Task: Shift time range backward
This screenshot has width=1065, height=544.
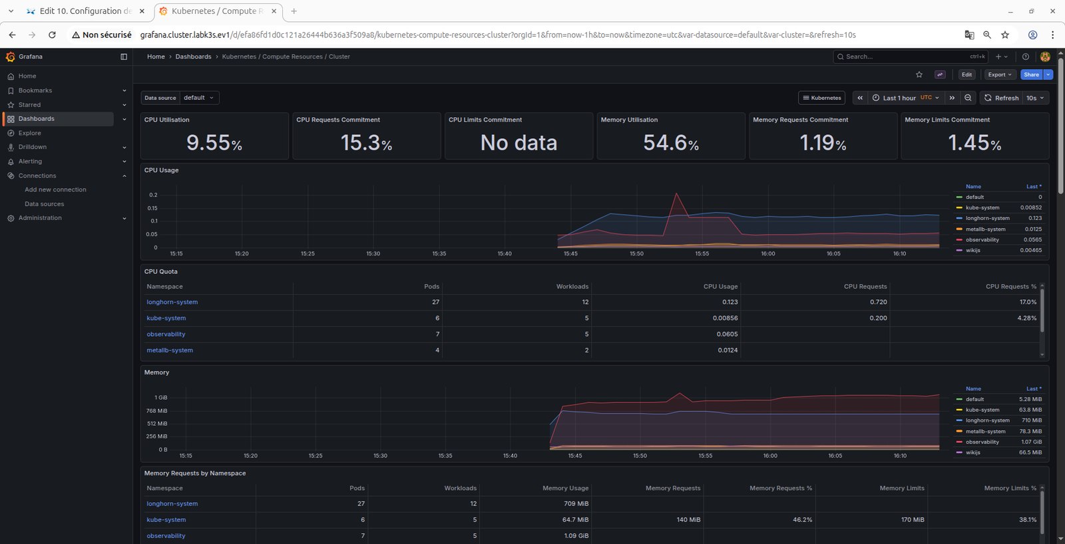Action: coord(860,98)
